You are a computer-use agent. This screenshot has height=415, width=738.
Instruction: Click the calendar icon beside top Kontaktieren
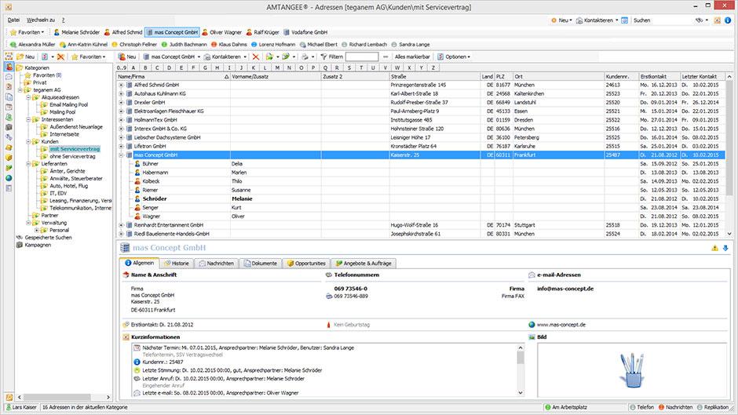tap(625, 20)
